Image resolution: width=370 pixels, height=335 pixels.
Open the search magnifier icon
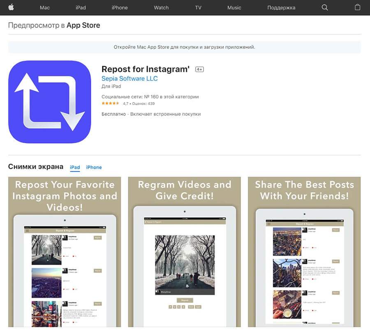pos(325,7)
